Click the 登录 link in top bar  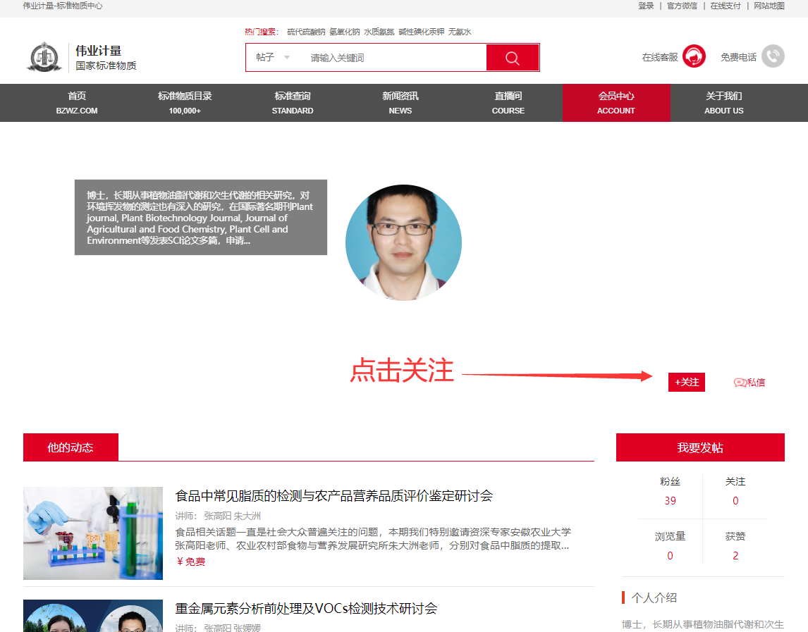tap(646, 6)
